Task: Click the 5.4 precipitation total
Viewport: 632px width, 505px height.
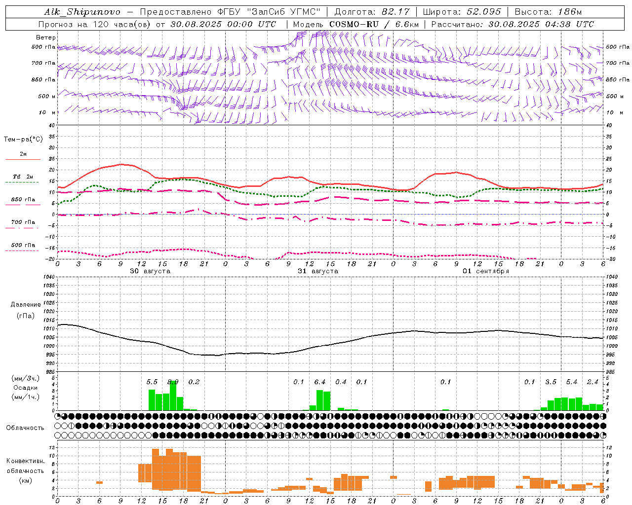Action: pos(572,382)
